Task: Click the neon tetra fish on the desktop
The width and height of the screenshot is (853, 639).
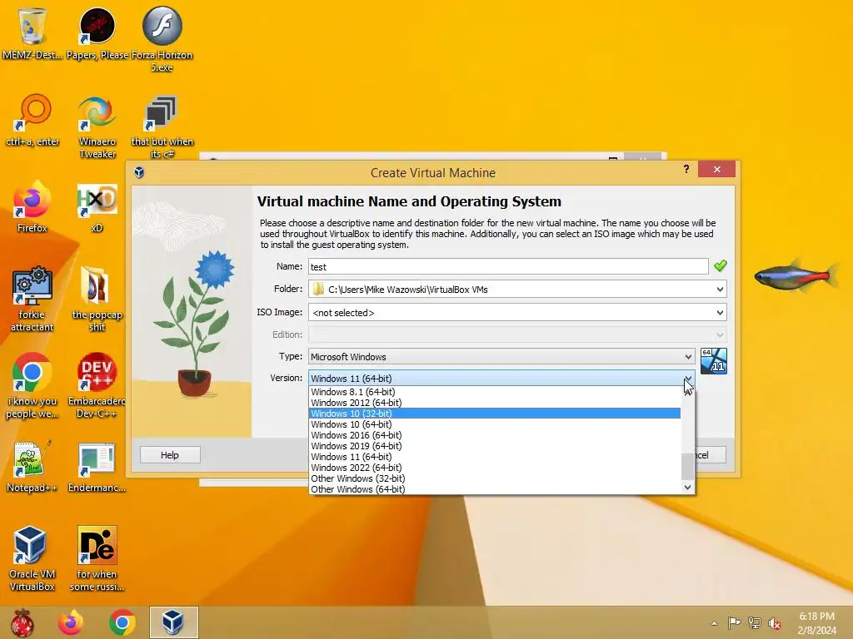Action: [796, 276]
